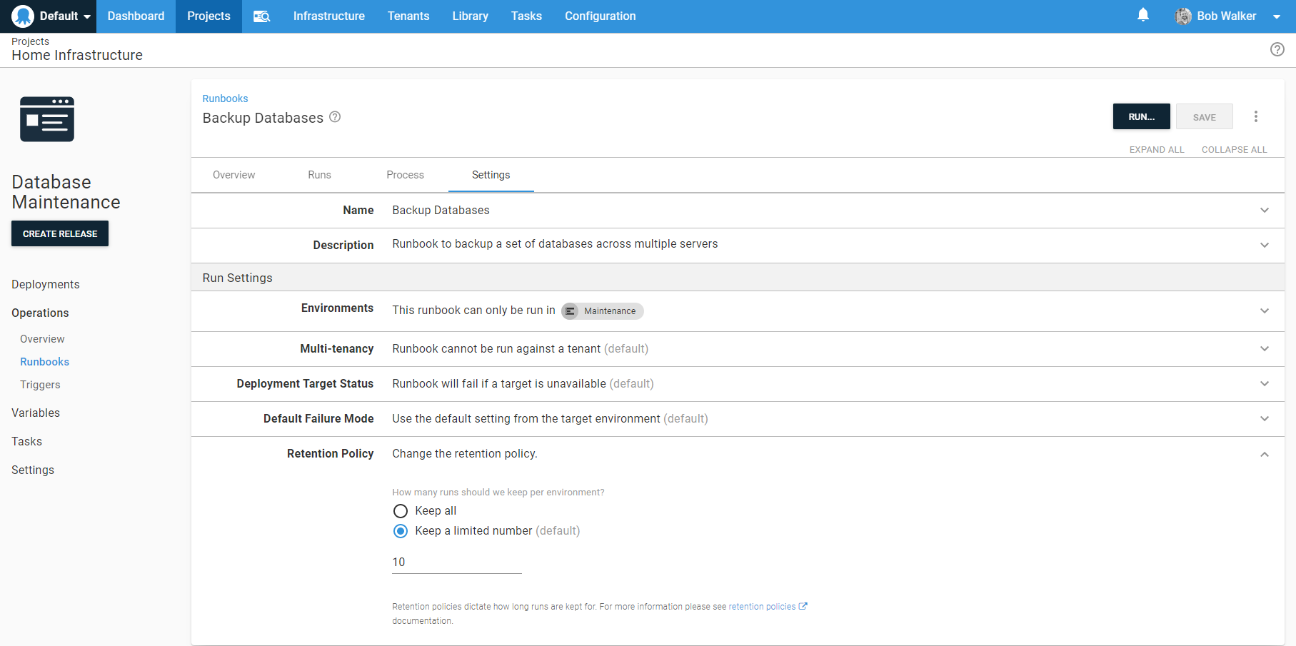Open the search icon in top navigation
Viewport: 1296px width, 646px height.
(x=261, y=16)
